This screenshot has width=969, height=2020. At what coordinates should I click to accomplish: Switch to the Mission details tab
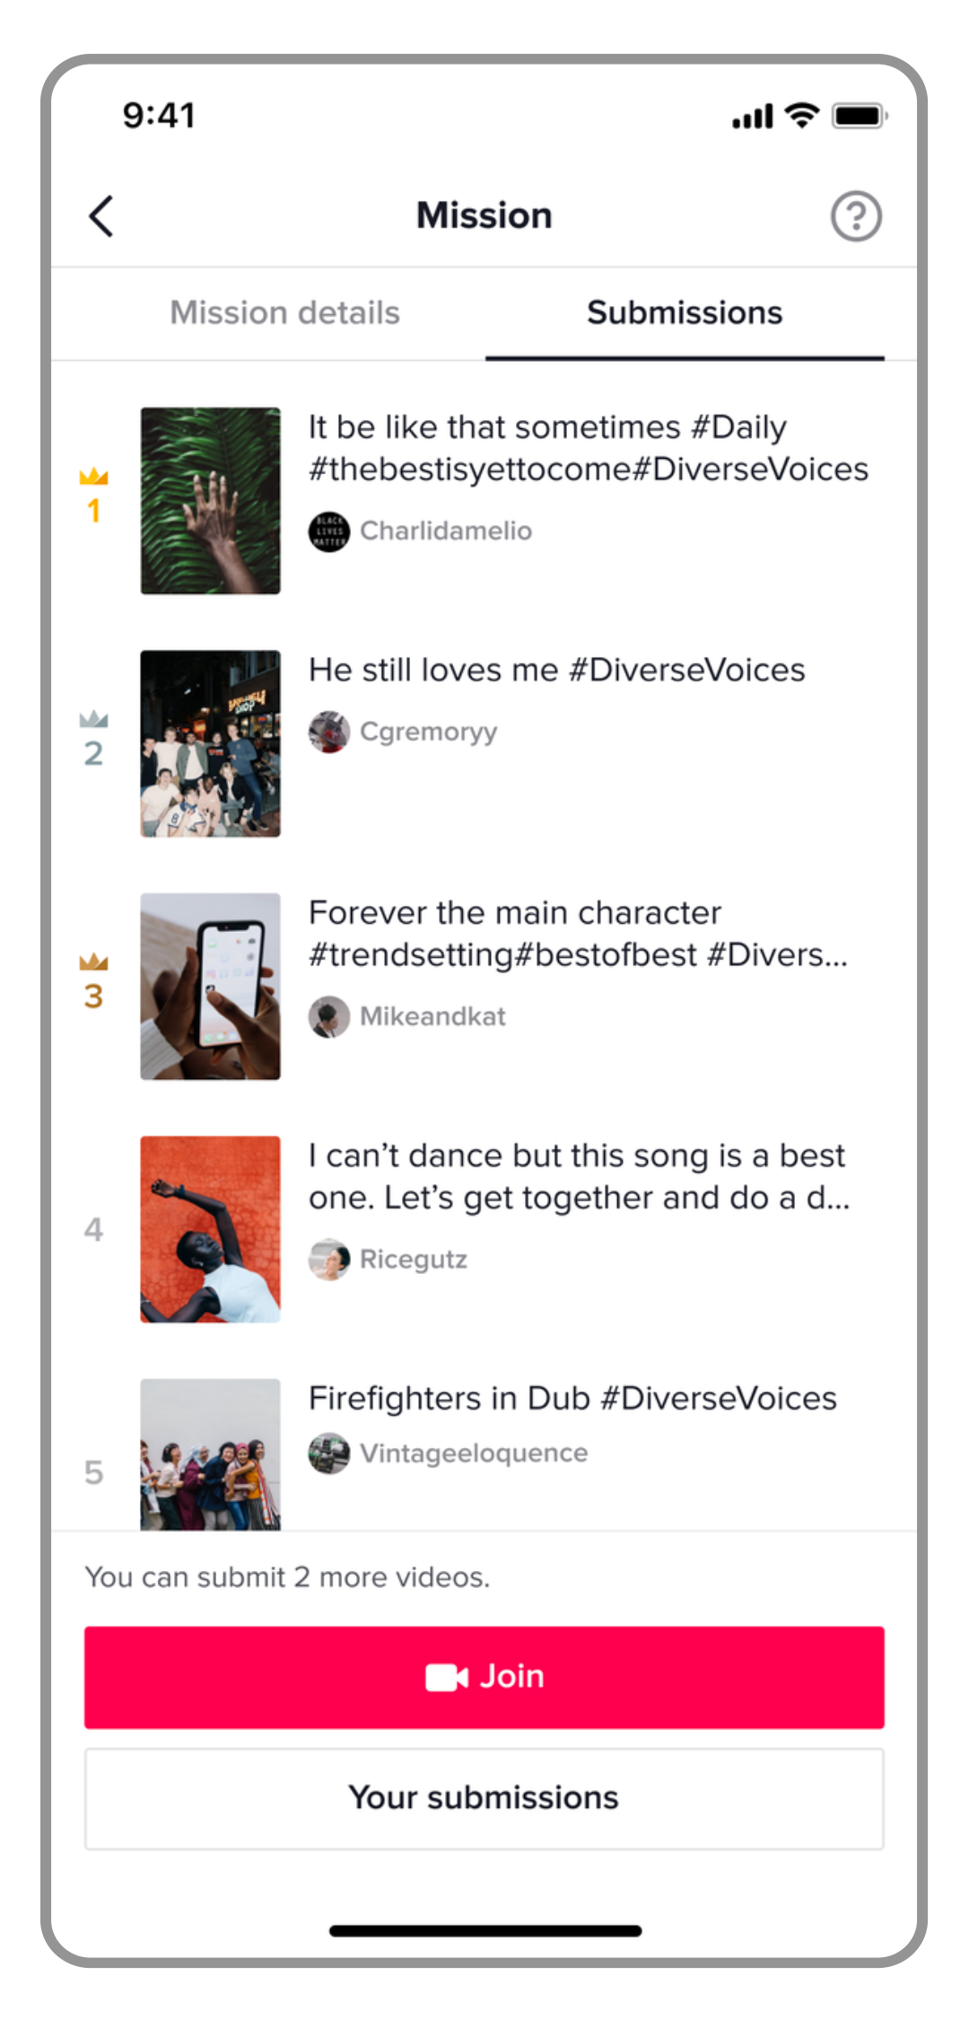(284, 312)
